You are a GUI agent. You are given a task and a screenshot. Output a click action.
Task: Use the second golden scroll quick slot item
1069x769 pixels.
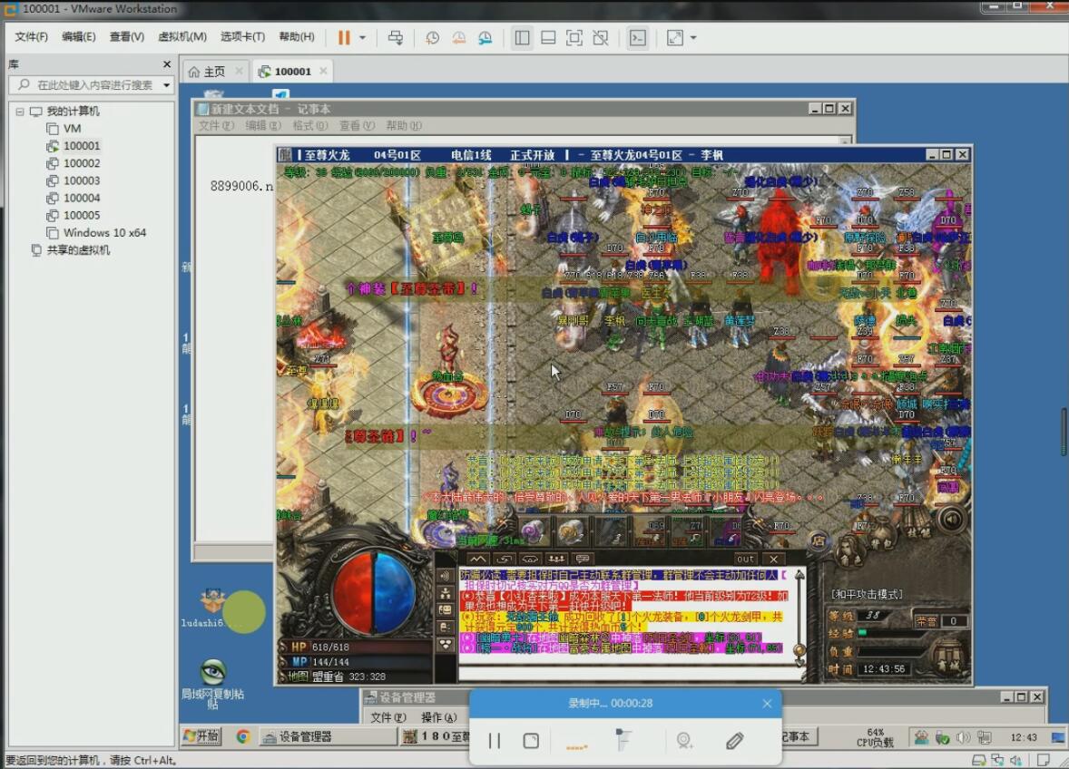[571, 532]
